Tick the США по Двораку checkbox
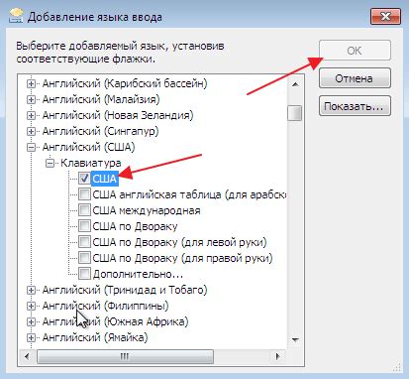This screenshot has height=379, width=409. point(84,226)
